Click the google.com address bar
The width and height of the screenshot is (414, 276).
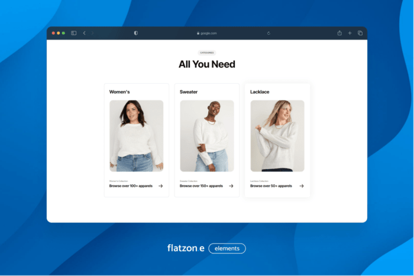pyautogui.click(x=207, y=33)
